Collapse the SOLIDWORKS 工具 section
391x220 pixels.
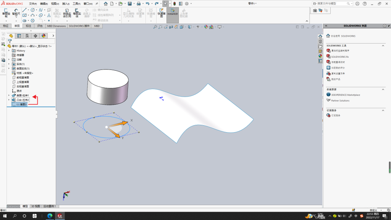(x=383, y=46)
